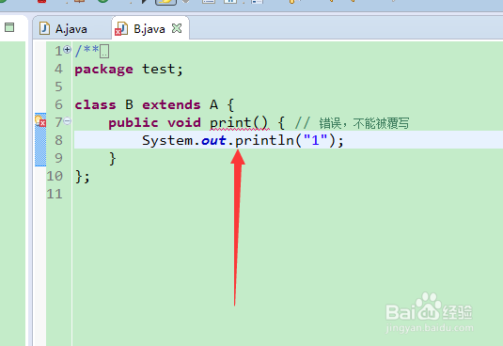Click the red-underlined print() method name
The width and height of the screenshot is (503, 346).
[240, 123]
